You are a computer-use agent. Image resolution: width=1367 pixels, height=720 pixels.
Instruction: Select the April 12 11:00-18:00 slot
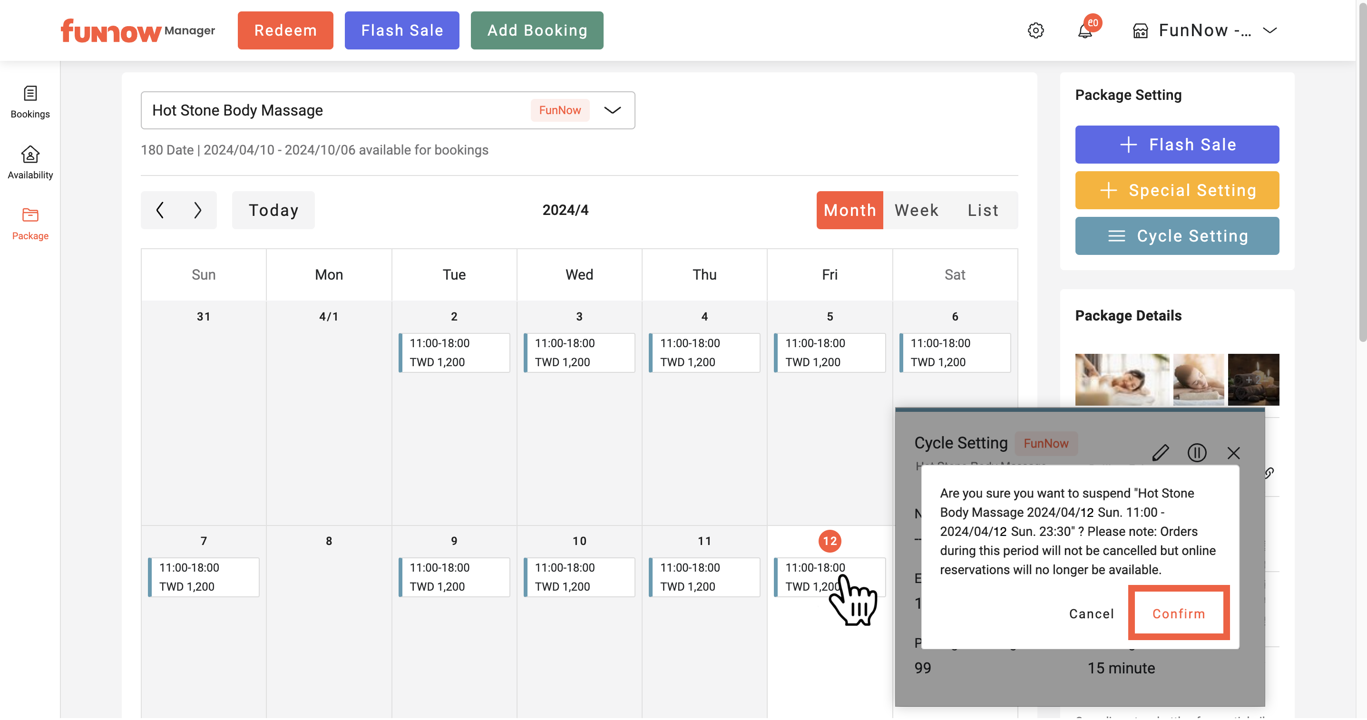coord(830,577)
